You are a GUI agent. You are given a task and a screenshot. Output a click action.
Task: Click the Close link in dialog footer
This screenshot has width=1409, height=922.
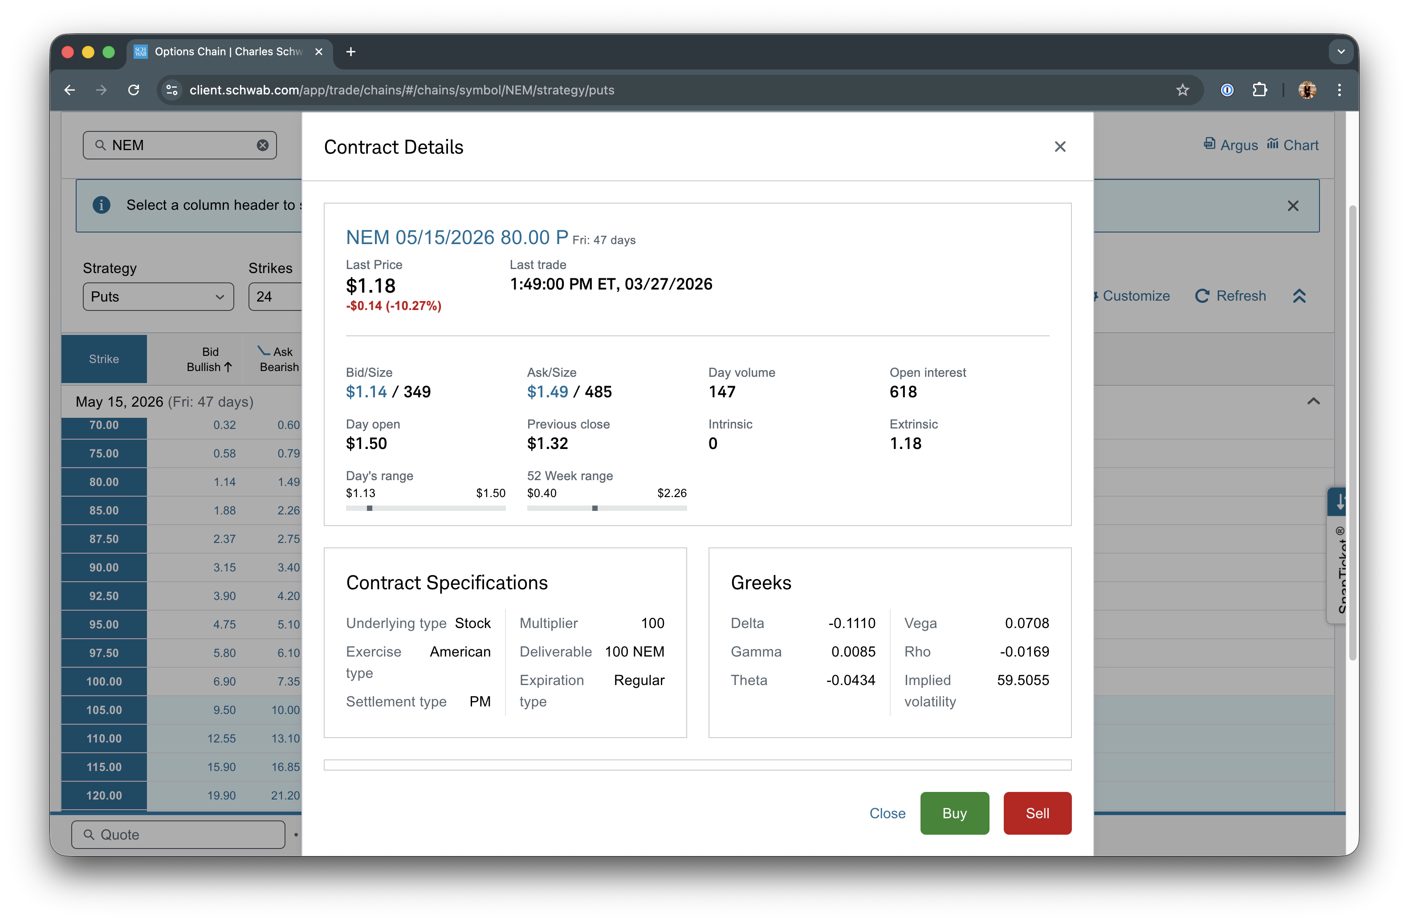(887, 813)
